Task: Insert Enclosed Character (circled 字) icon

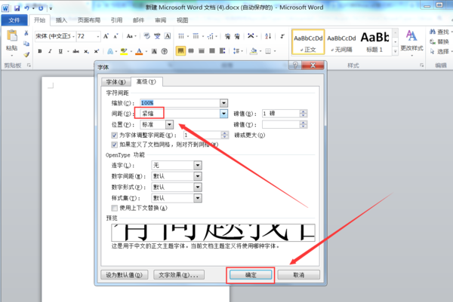Action: (x=164, y=51)
